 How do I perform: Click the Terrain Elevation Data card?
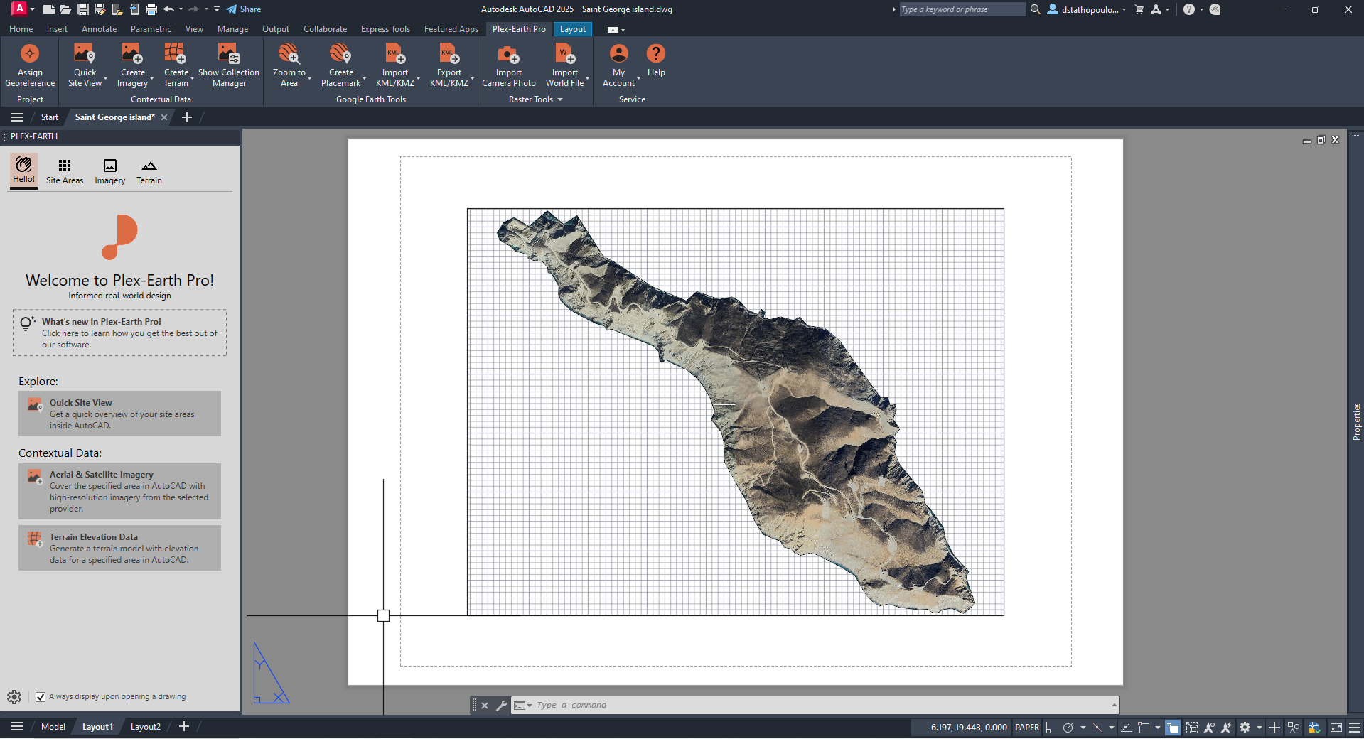pyautogui.click(x=119, y=548)
